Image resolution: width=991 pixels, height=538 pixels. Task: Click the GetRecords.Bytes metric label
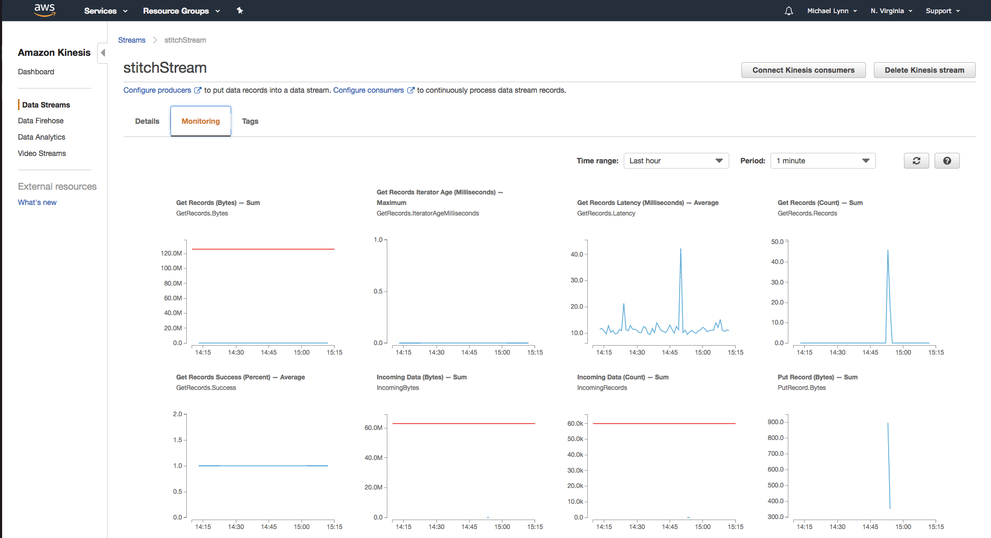[202, 213]
